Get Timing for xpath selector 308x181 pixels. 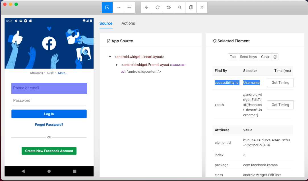(280, 105)
